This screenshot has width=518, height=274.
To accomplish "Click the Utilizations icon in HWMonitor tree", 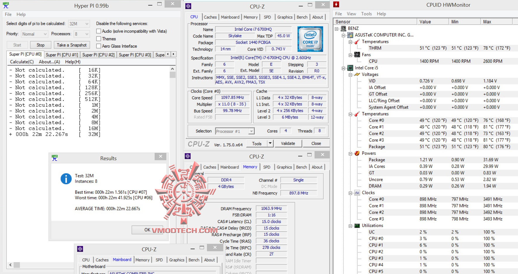I will [357, 226].
